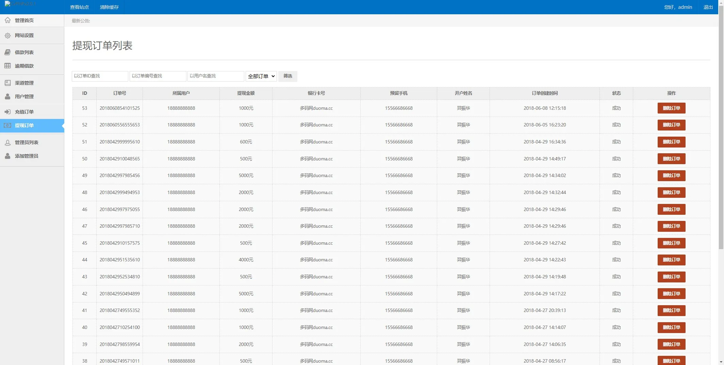Click the 以用户名查找 input field
Viewport: 724px width, 365px height.
point(216,76)
